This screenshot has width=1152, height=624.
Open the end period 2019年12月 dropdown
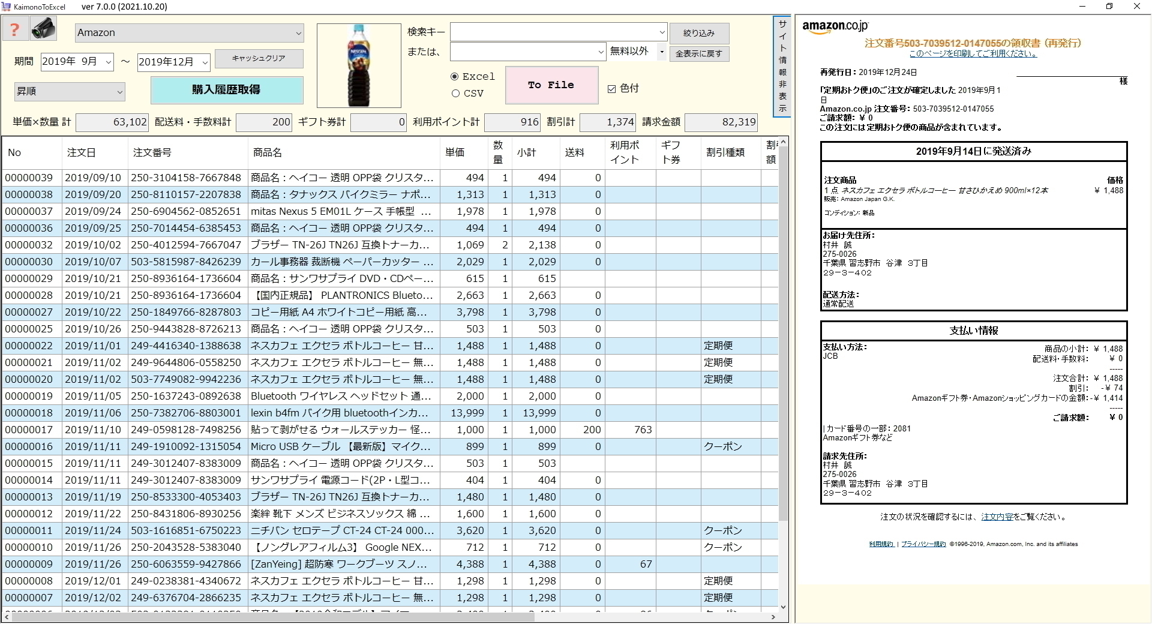pos(204,62)
